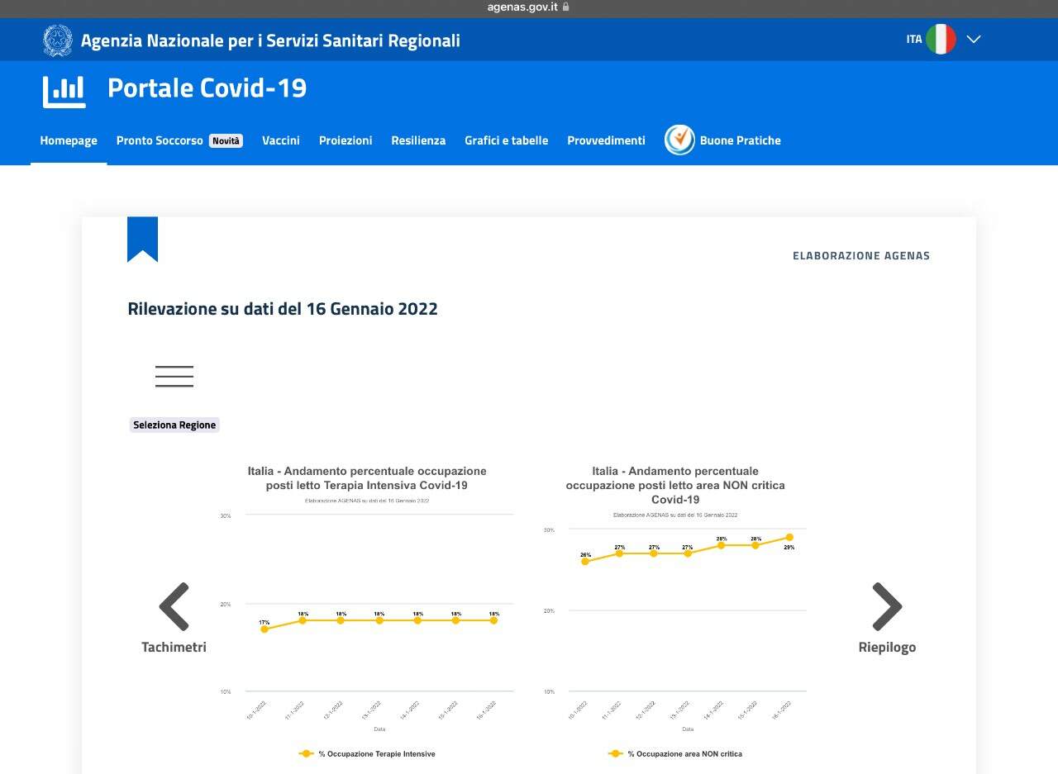Viewport: 1058px width, 774px height.
Task: Switch to the Vaccini tab
Action: (x=281, y=140)
